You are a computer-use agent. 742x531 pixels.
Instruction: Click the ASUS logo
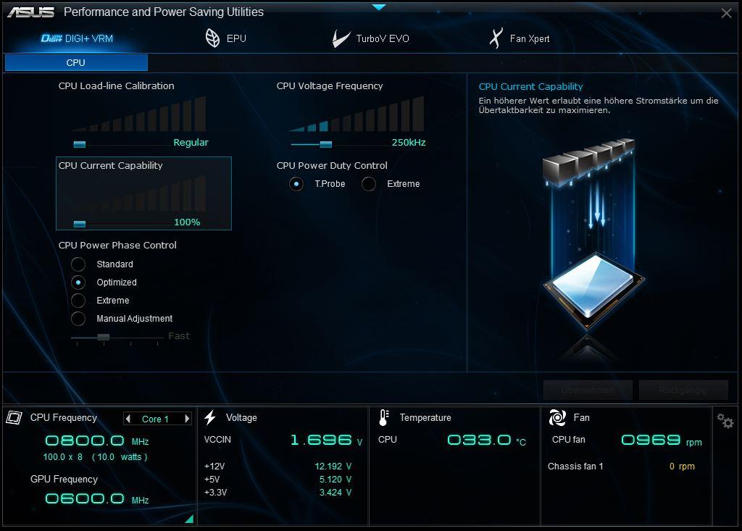(x=30, y=12)
